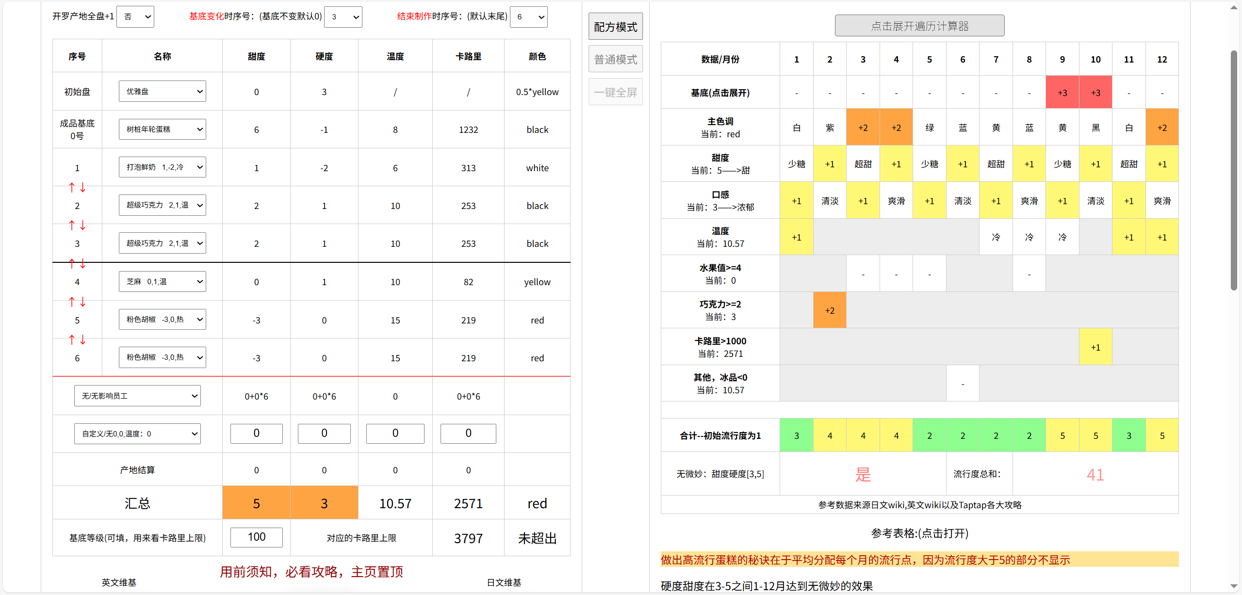The image size is (1242, 595).
Task: Click 用前须知,必看攻略,主页置顶 text
Action: (311, 572)
